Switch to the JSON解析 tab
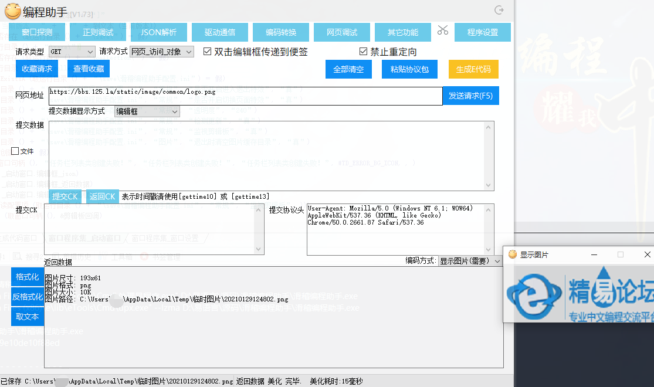This screenshot has width=654, height=387. click(x=158, y=32)
